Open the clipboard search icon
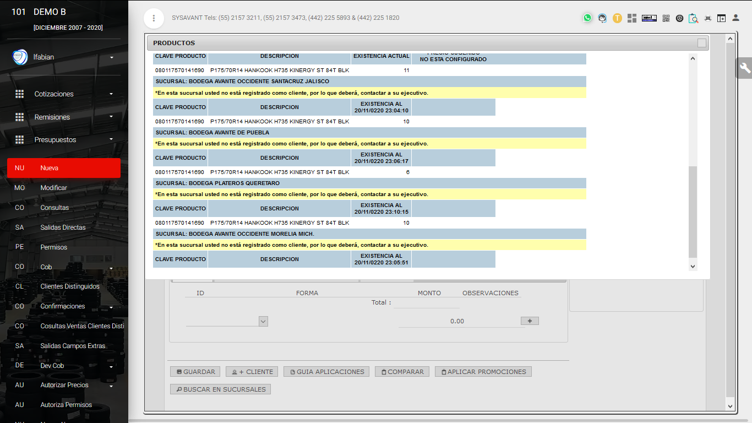 coord(694,18)
